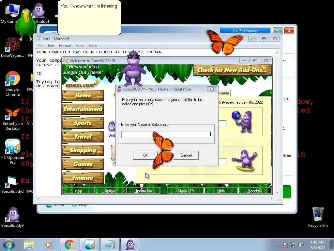
Task: Switch to PC Optimizer Pro in the taskbar
Action: tap(90, 244)
